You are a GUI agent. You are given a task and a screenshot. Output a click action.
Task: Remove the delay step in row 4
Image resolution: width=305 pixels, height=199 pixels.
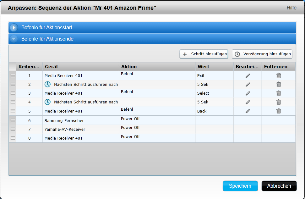coord(278,102)
